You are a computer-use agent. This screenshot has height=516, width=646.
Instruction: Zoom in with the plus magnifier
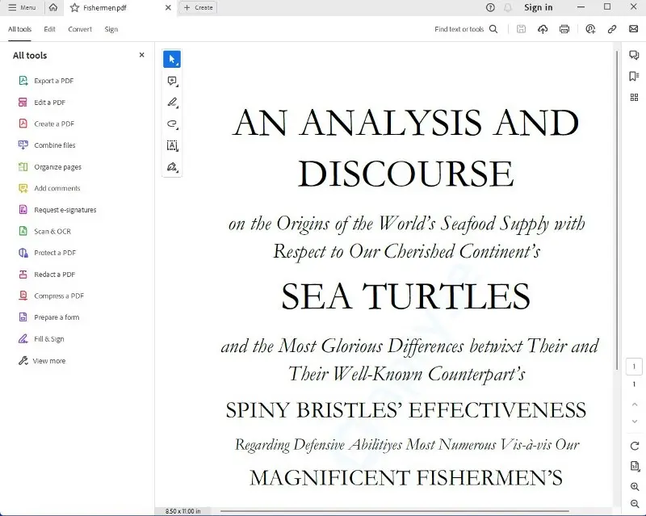pos(635,487)
